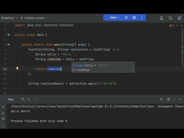Click Process finished with exit code 0
The width and height of the screenshot is (184, 138).
point(39,121)
